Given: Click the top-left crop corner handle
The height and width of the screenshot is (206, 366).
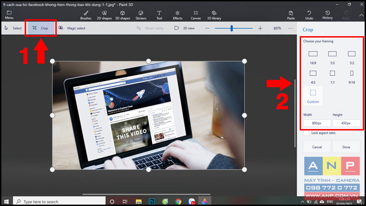Looking at the screenshot, I should pos(52,61).
